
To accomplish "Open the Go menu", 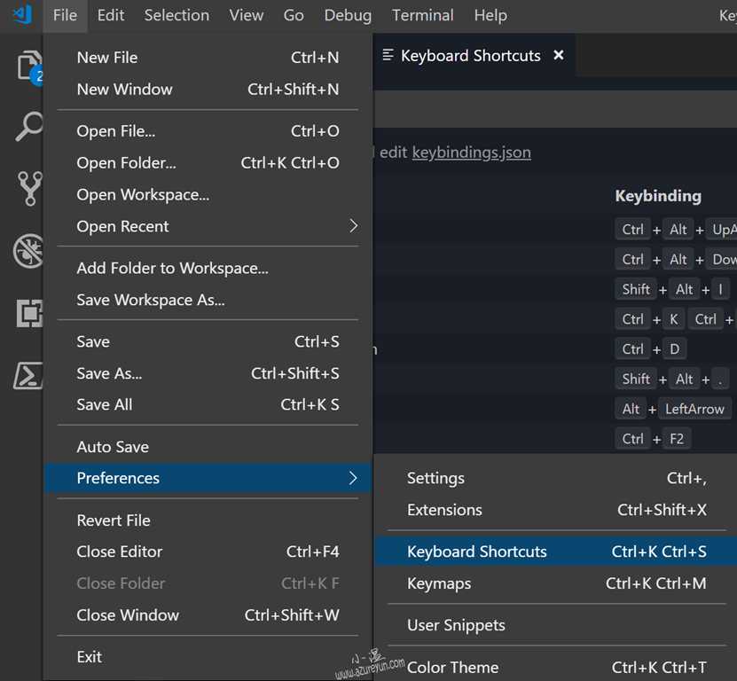I will (294, 15).
